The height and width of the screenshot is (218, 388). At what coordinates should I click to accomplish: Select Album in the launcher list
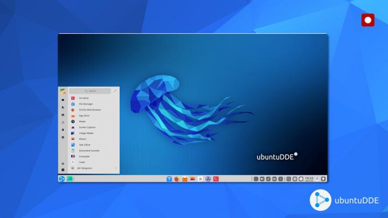[x=82, y=139]
